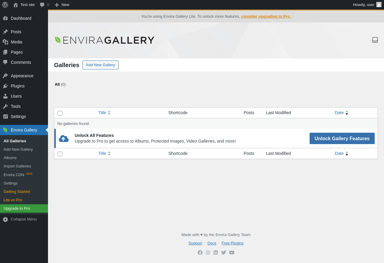Screen dimensions: 384x263
Task: Open the Howdy, user account menu
Action: click(x=367, y=5)
